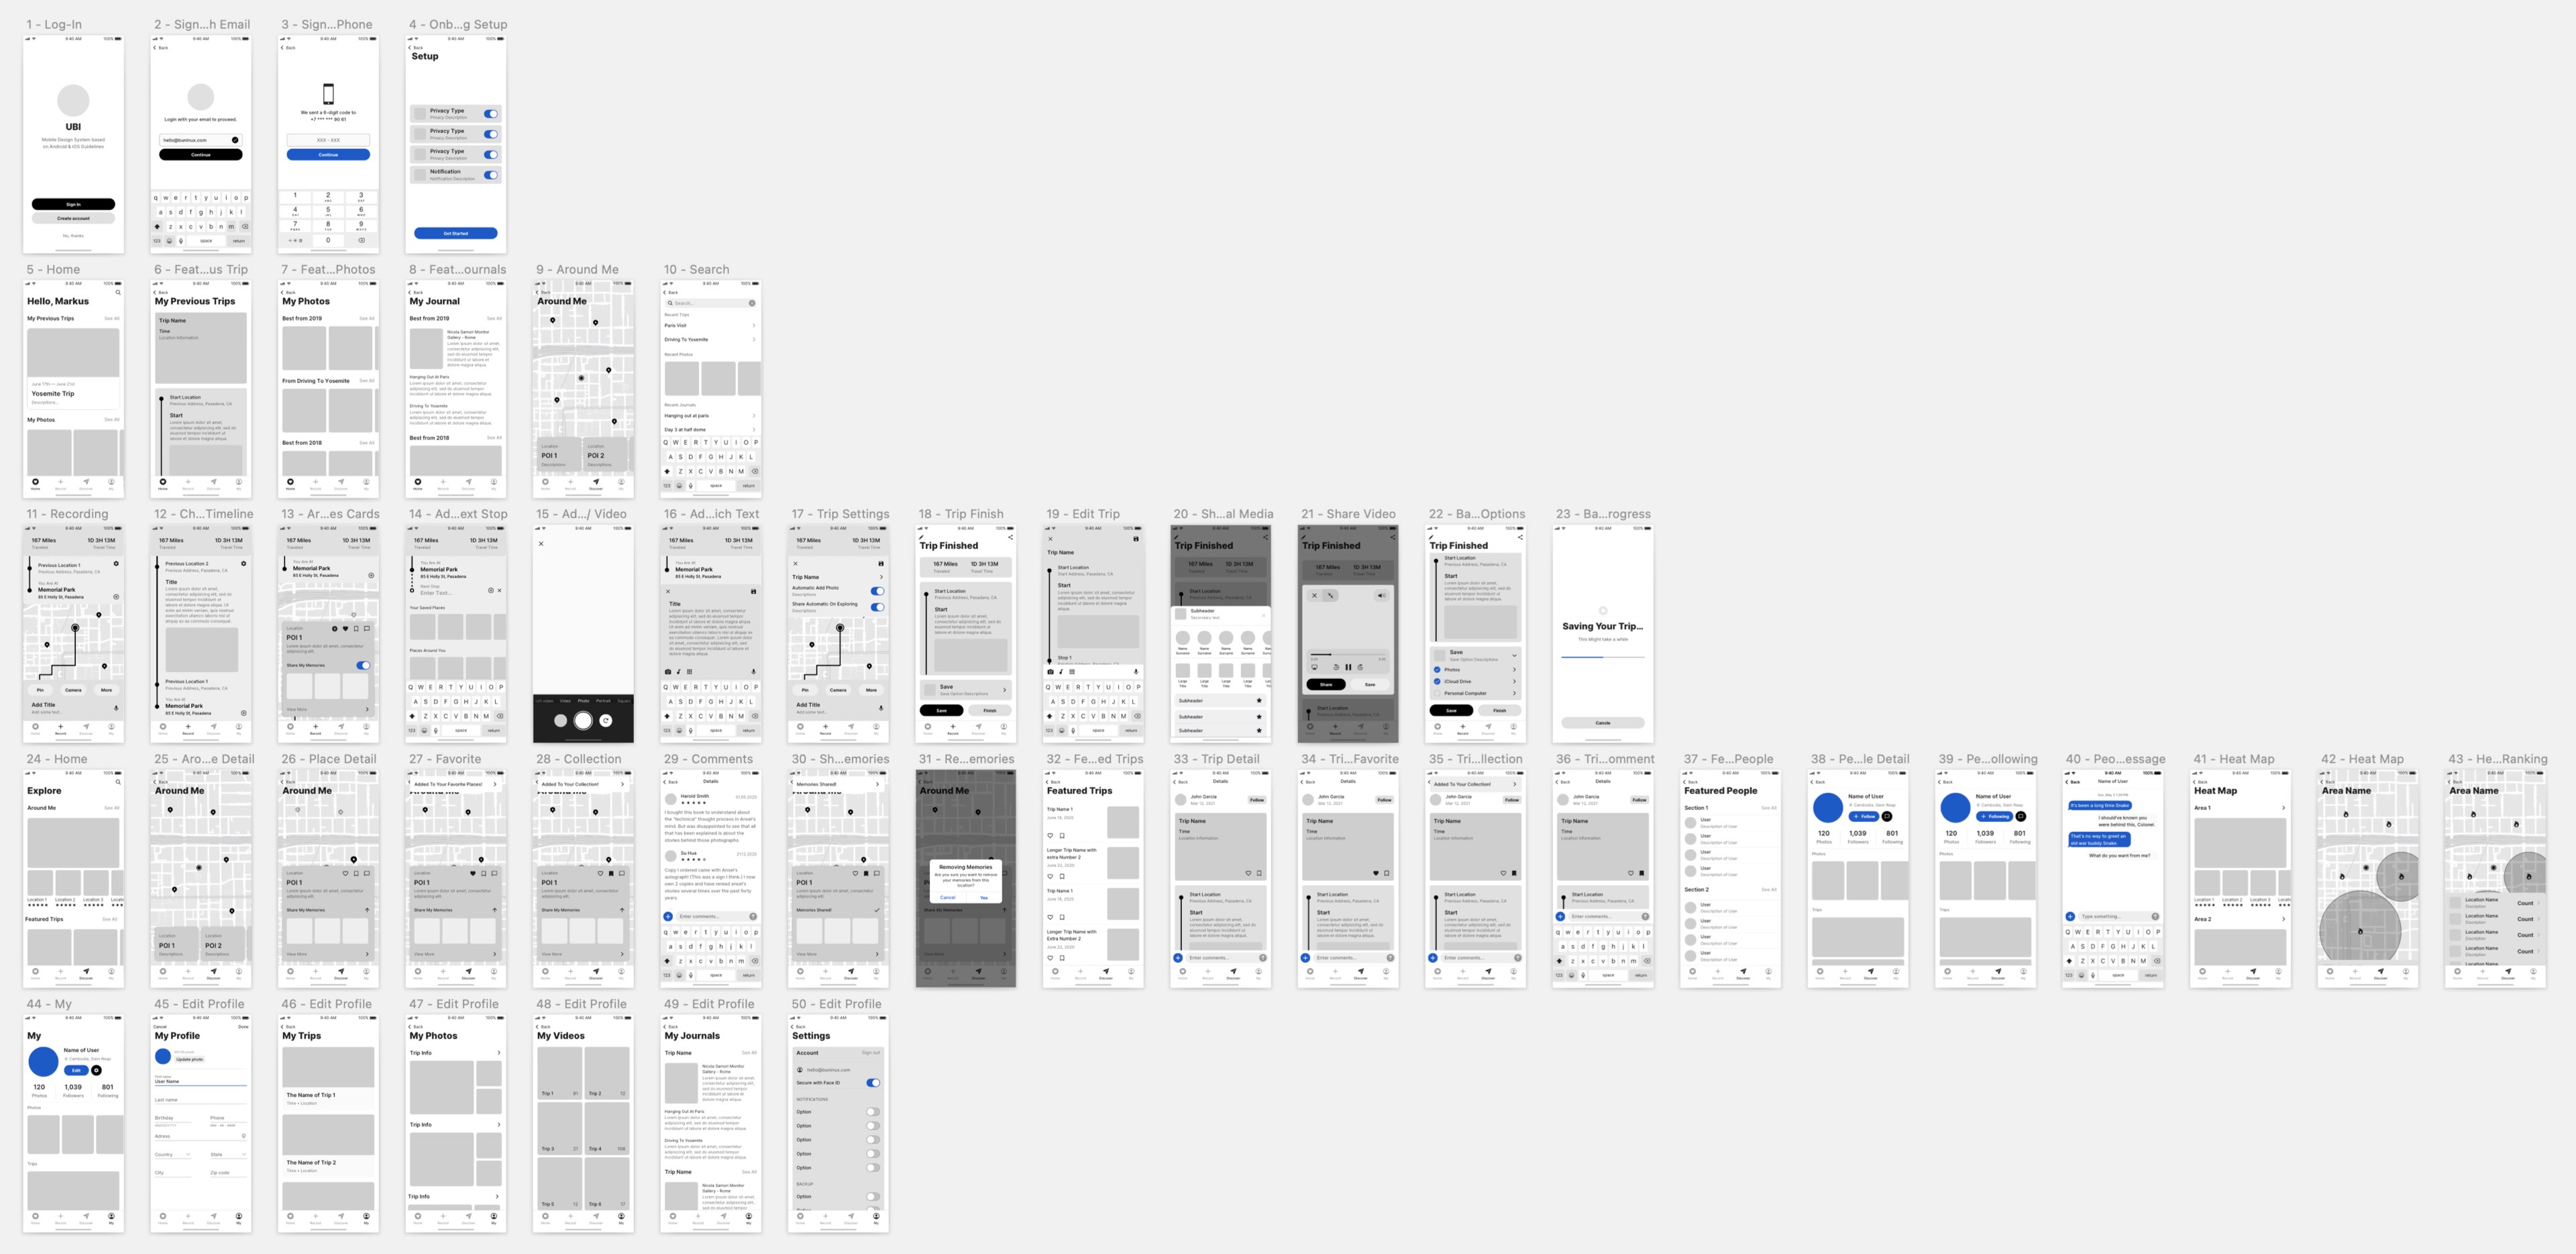
Task: Toggle Secure with Face ID in Settings
Action: tap(873, 1083)
